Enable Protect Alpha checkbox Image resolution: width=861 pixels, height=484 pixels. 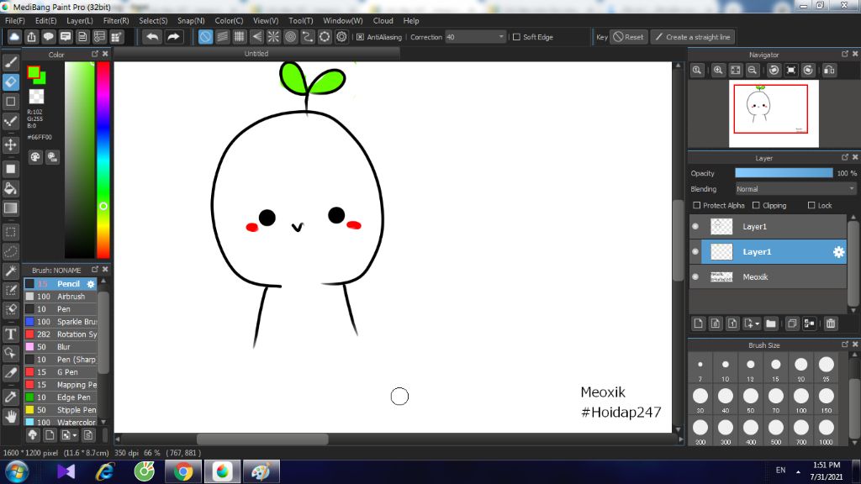pos(697,205)
